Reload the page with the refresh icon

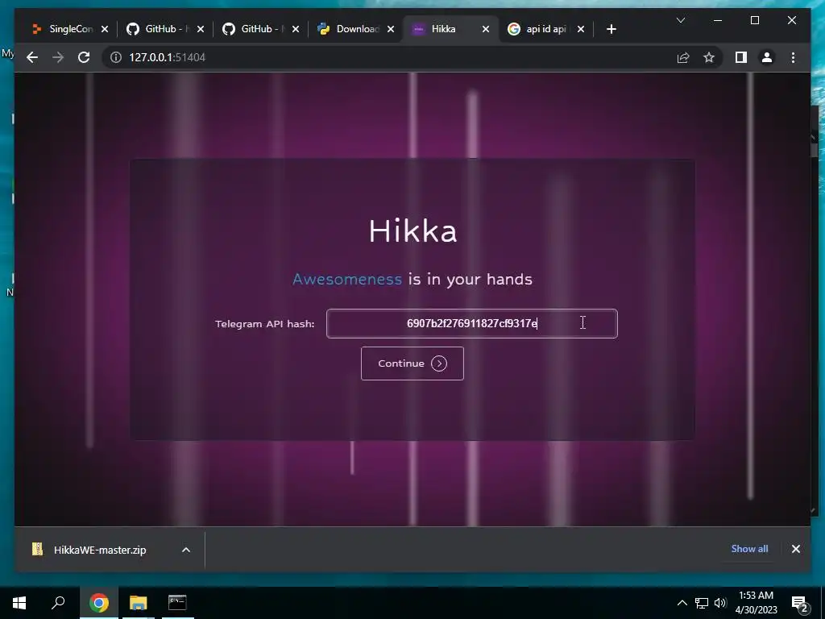84,57
